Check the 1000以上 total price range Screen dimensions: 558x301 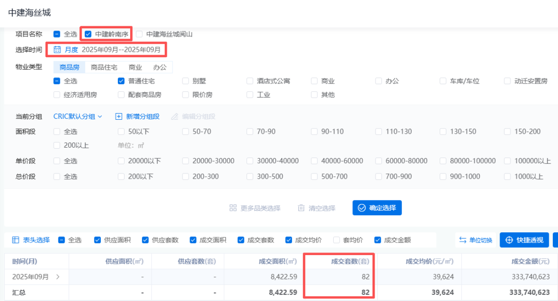coord(507,177)
